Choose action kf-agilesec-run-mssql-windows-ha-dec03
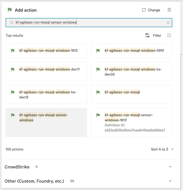 pyautogui.click(x=132, y=71)
